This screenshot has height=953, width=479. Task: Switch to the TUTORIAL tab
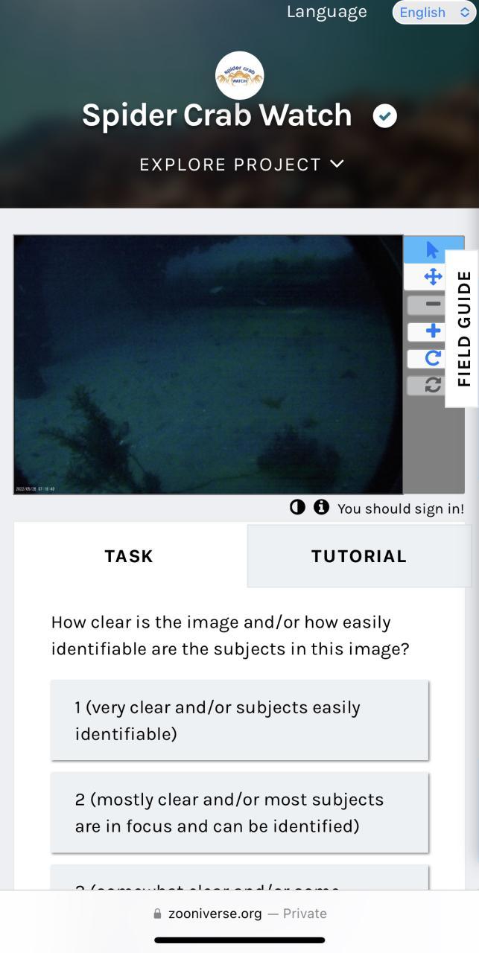(359, 556)
